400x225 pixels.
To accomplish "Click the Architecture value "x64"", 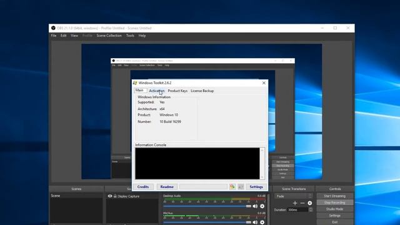I will coord(162,109).
